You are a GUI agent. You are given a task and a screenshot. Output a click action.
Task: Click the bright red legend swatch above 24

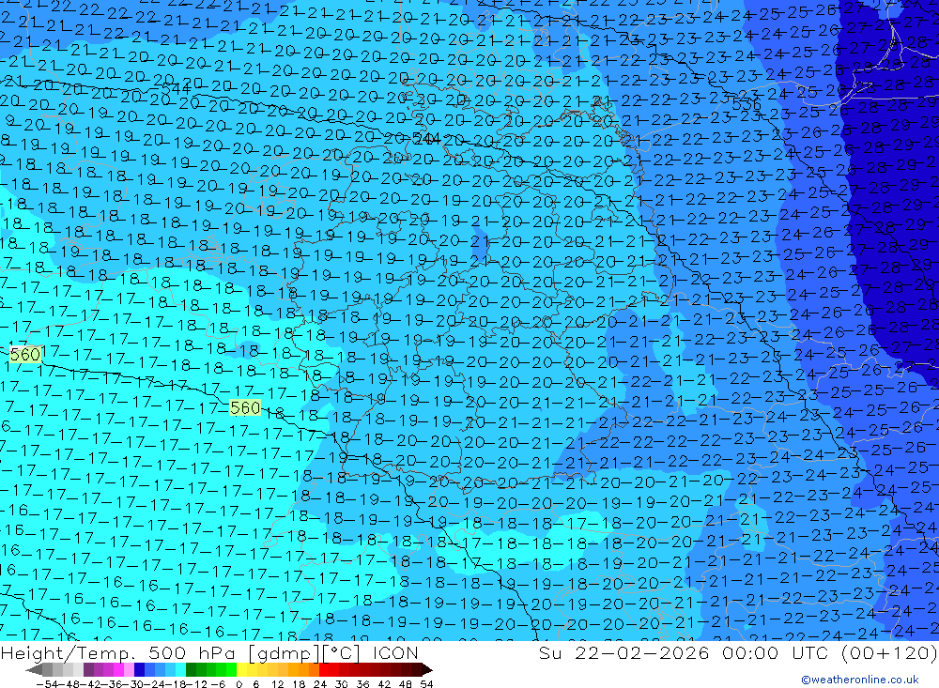324,669
